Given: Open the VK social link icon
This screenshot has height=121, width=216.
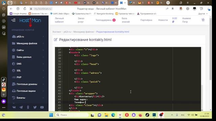Looking at the screenshot, I should (x=14, y=107).
